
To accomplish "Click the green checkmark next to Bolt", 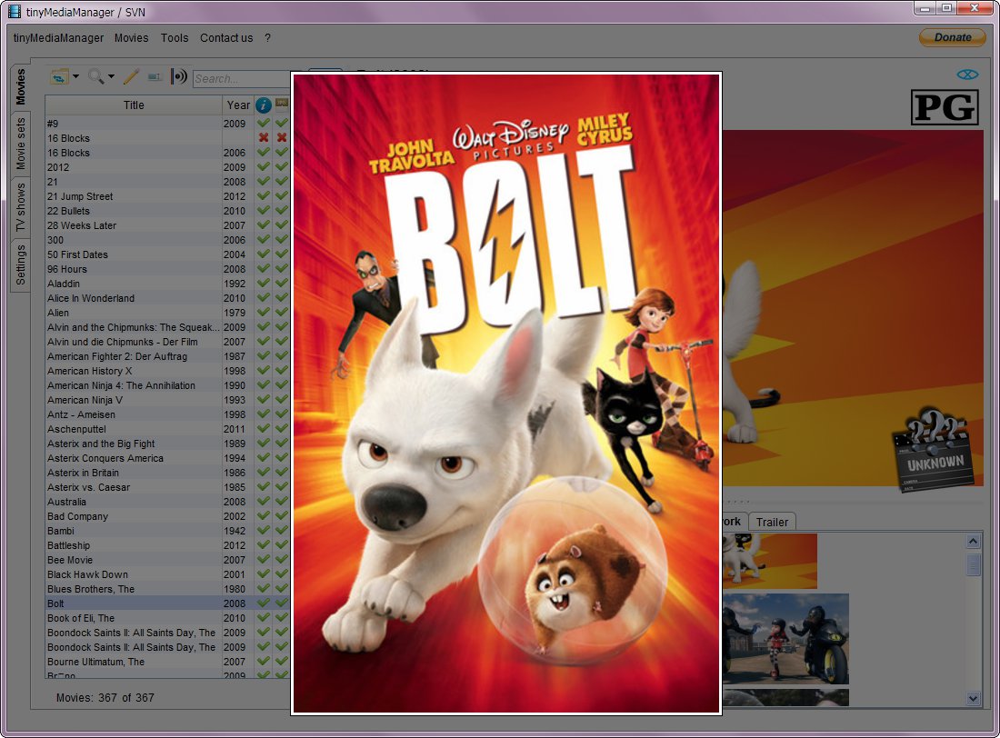I will tap(264, 603).
